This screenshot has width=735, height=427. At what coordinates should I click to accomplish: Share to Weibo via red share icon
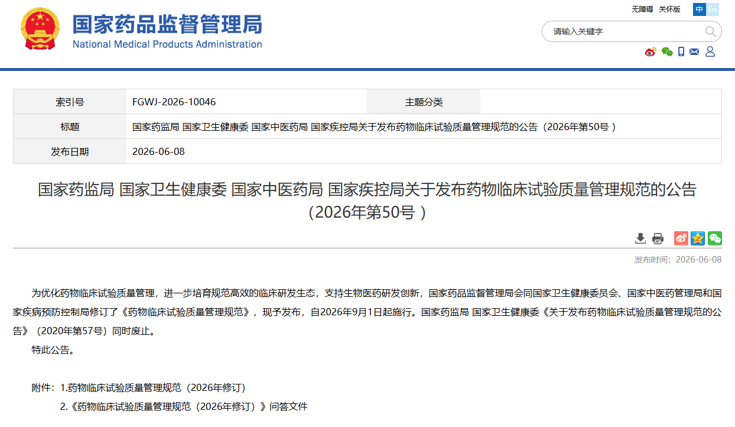(681, 238)
